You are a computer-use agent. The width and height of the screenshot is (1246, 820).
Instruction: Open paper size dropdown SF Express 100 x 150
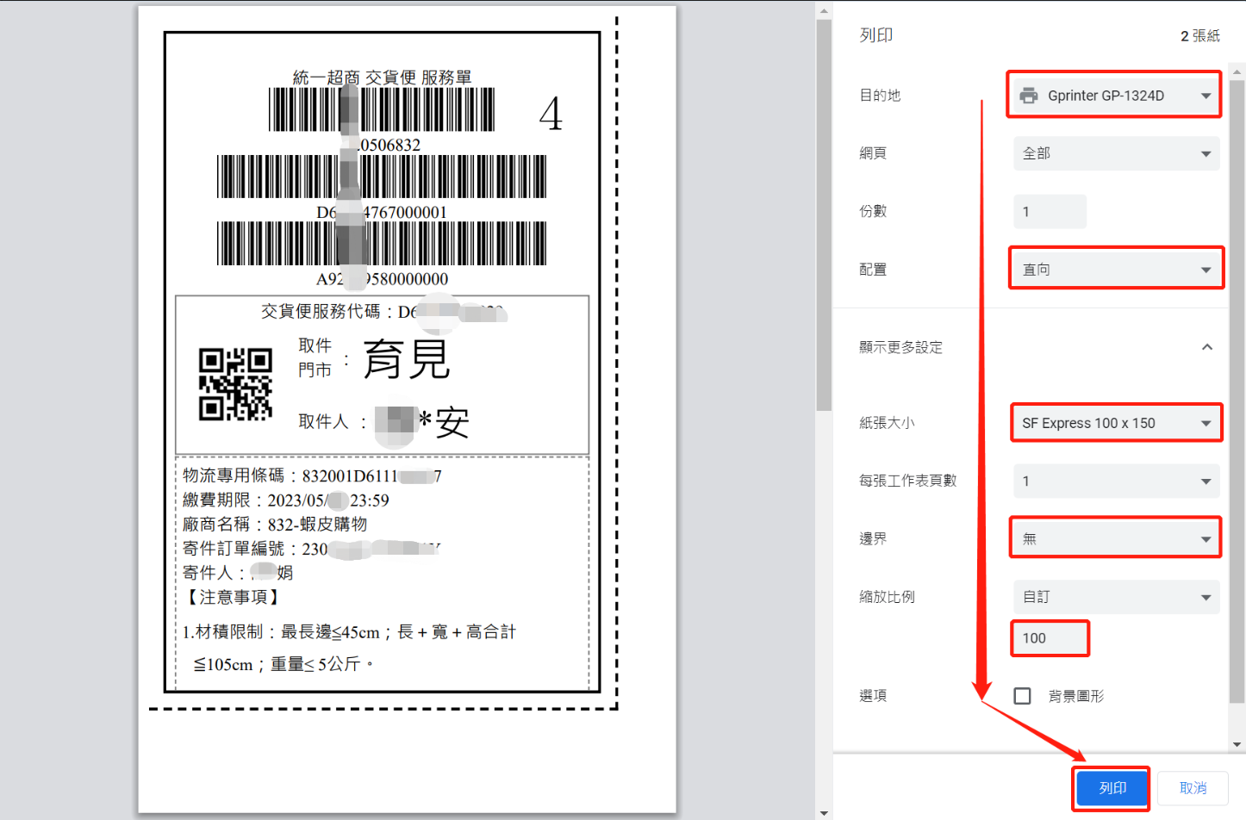[x=1116, y=423]
